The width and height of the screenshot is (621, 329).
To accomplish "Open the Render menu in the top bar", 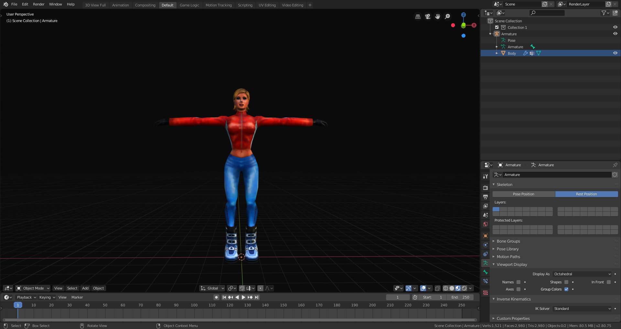I will [38, 4].
